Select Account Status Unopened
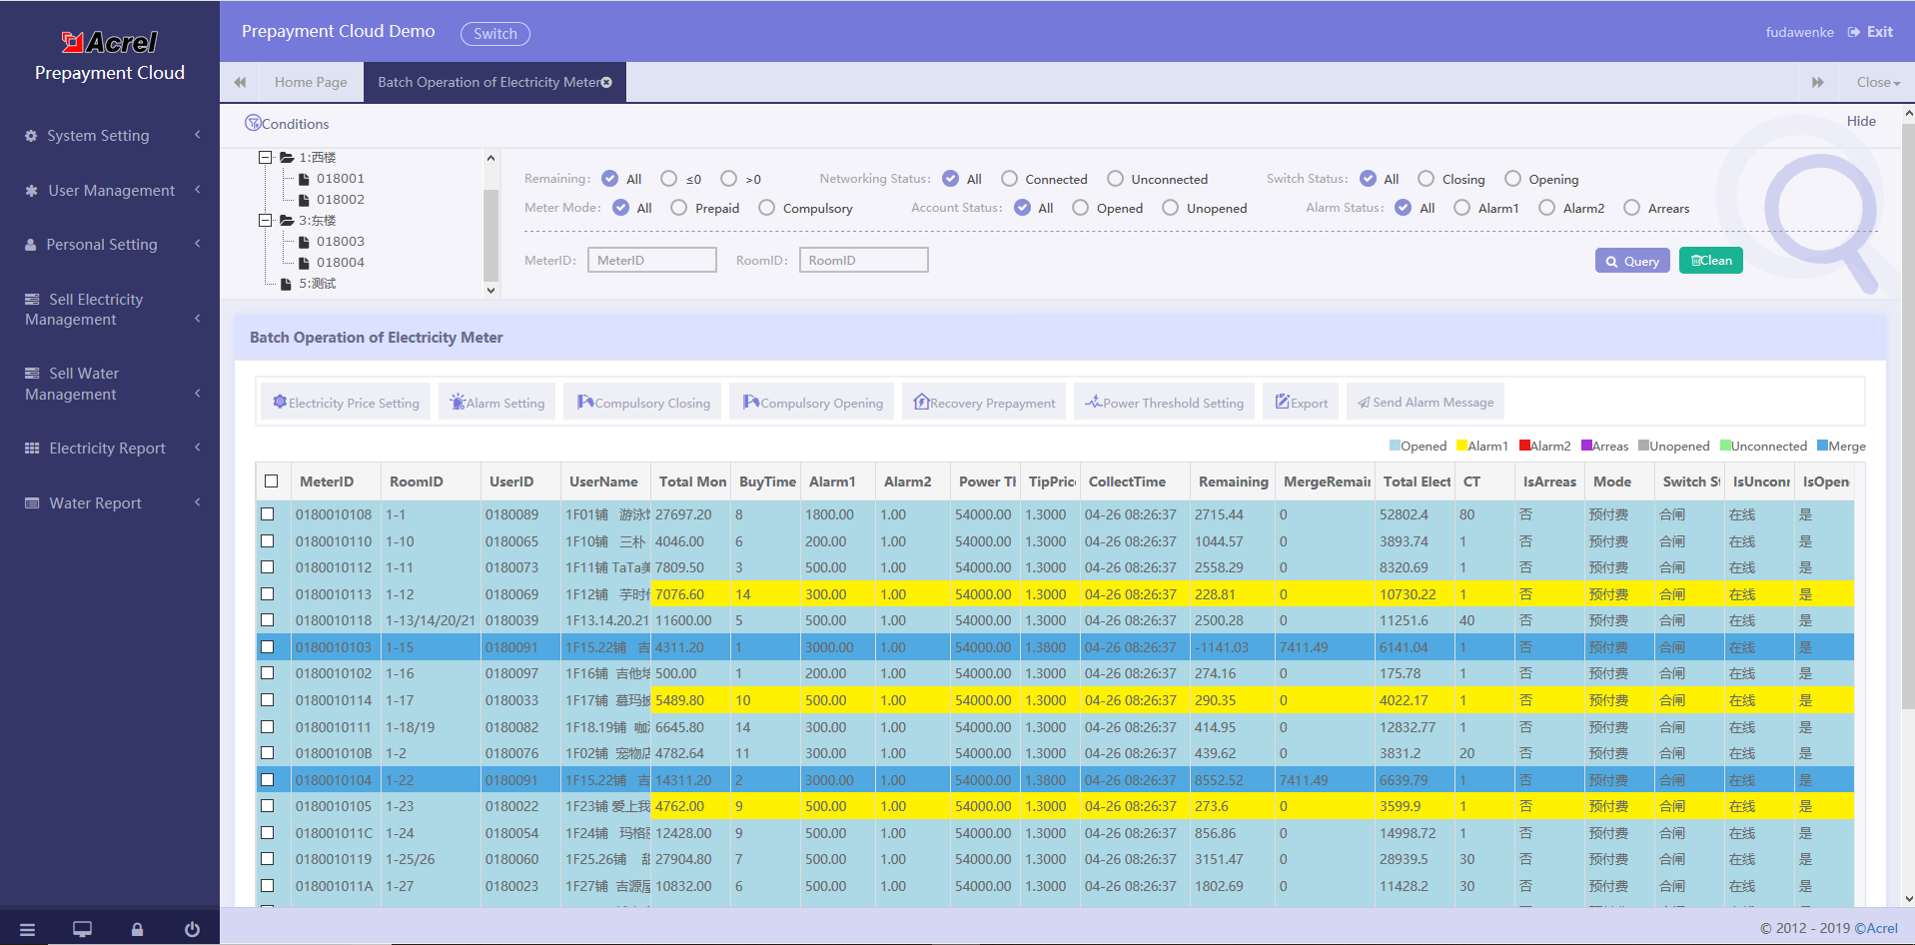Screen dimensions: 1915x945 pos(1170,208)
